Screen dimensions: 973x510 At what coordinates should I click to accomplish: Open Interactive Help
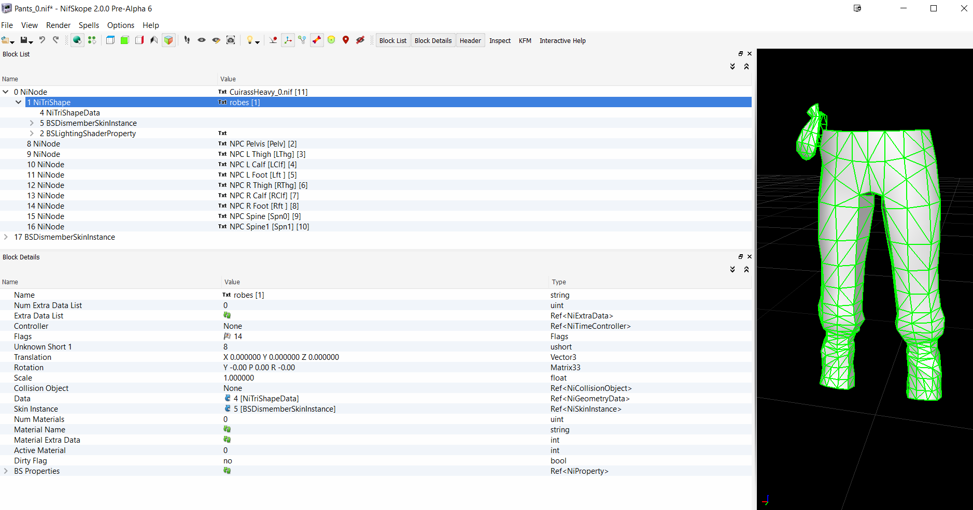(x=562, y=41)
